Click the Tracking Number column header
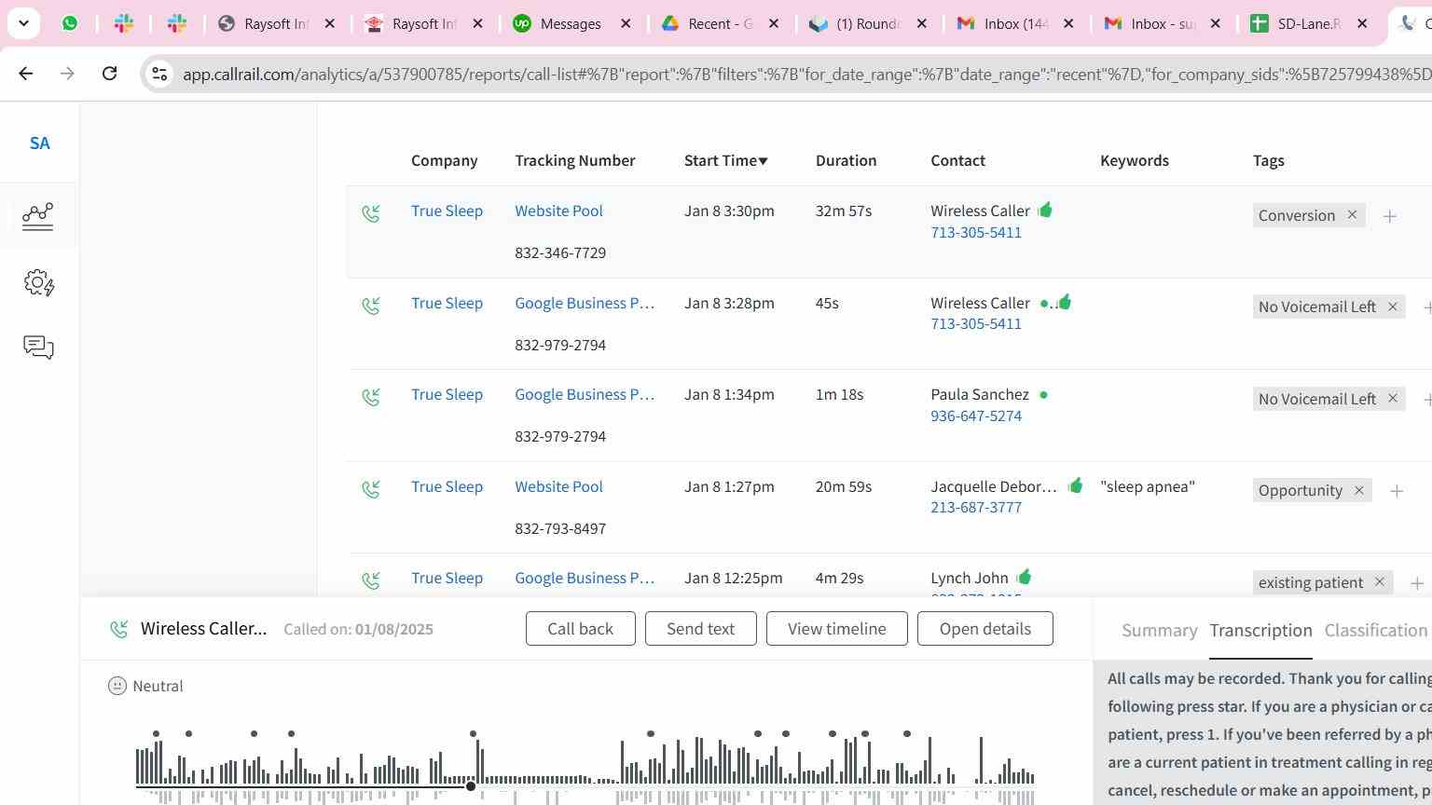Image resolution: width=1432 pixels, height=805 pixels. tap(575, 160)
